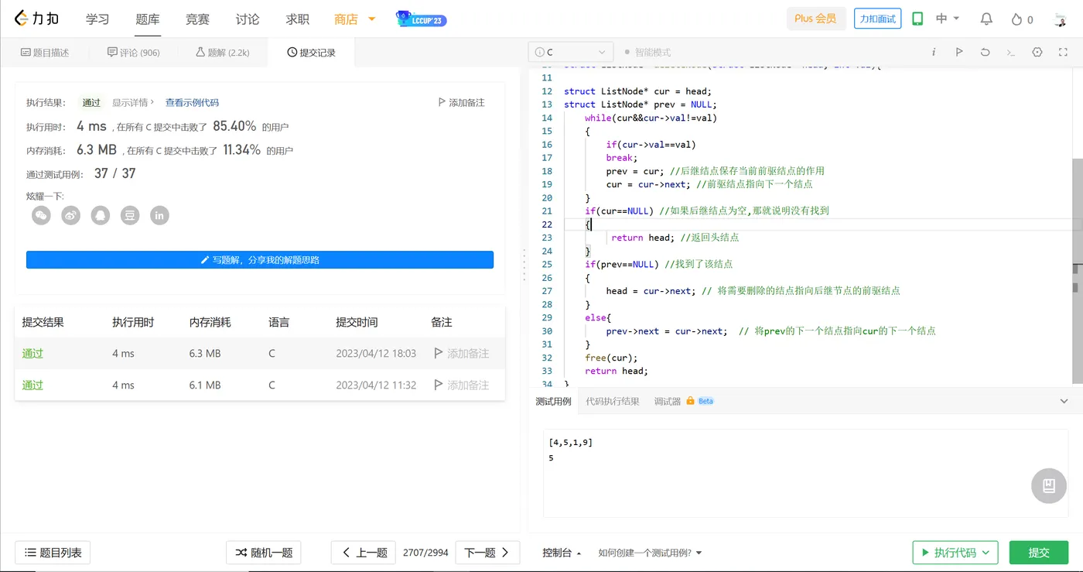Open editor settings hexagon icon
This screenshot has width=1083, height=572.
1037,52
